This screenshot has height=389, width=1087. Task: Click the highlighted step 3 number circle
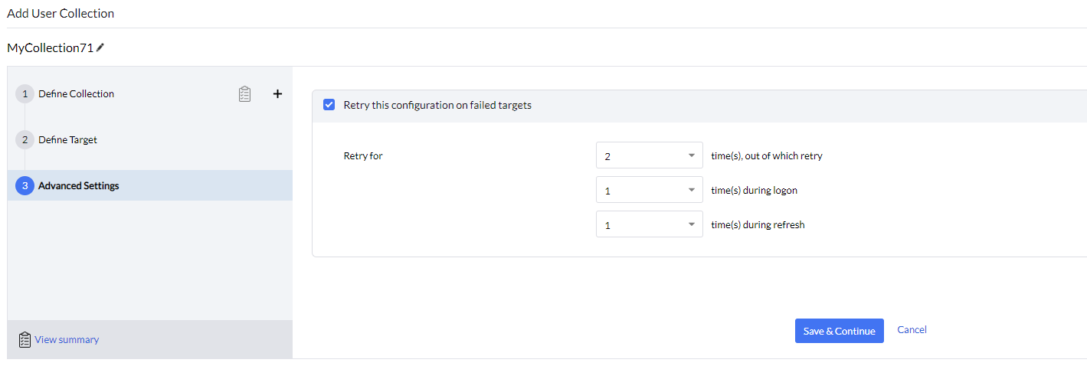pyautogui.click(x=25, y=186)
